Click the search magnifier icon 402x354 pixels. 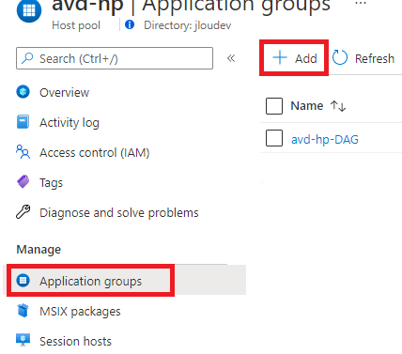click(x=27, y=58)
